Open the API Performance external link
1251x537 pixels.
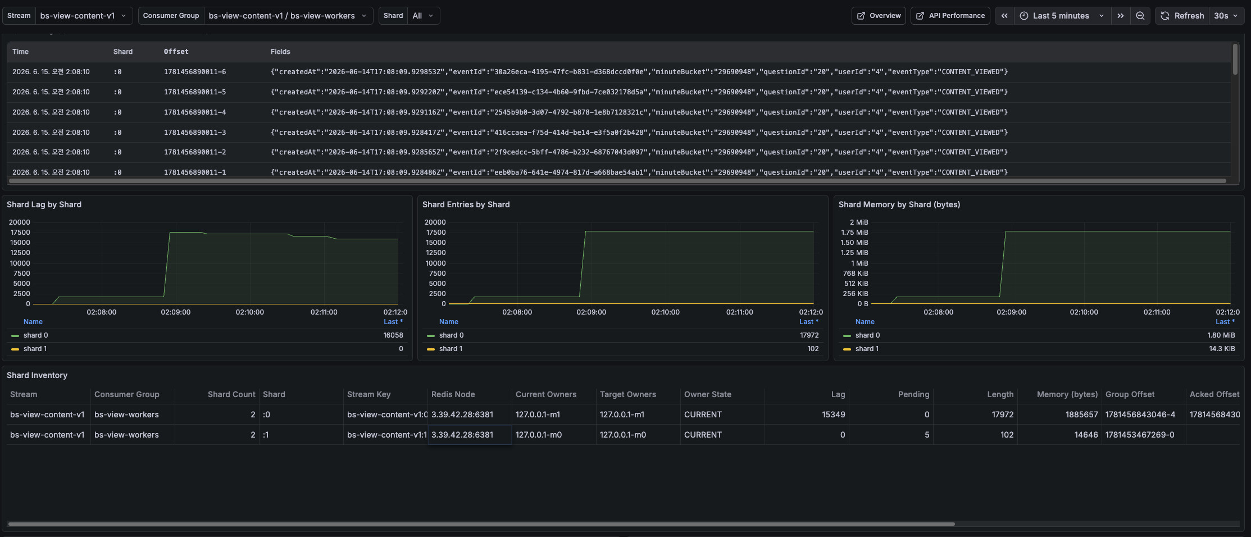(950, 16)
